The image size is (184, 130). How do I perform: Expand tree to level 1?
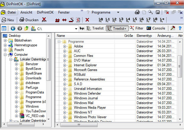click(x=107, y=20)
